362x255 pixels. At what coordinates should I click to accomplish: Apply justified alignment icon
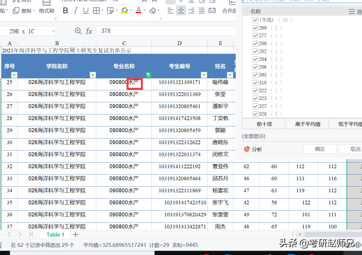click(x=202, y=11)
